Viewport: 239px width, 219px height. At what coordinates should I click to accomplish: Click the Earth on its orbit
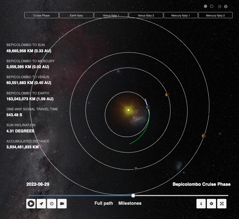(136, 169)
